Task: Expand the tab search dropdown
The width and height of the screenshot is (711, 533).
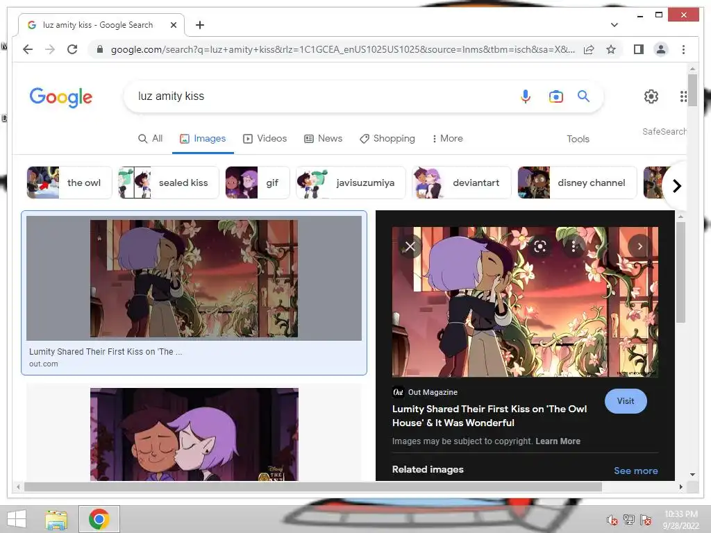Action: point(614,25)
